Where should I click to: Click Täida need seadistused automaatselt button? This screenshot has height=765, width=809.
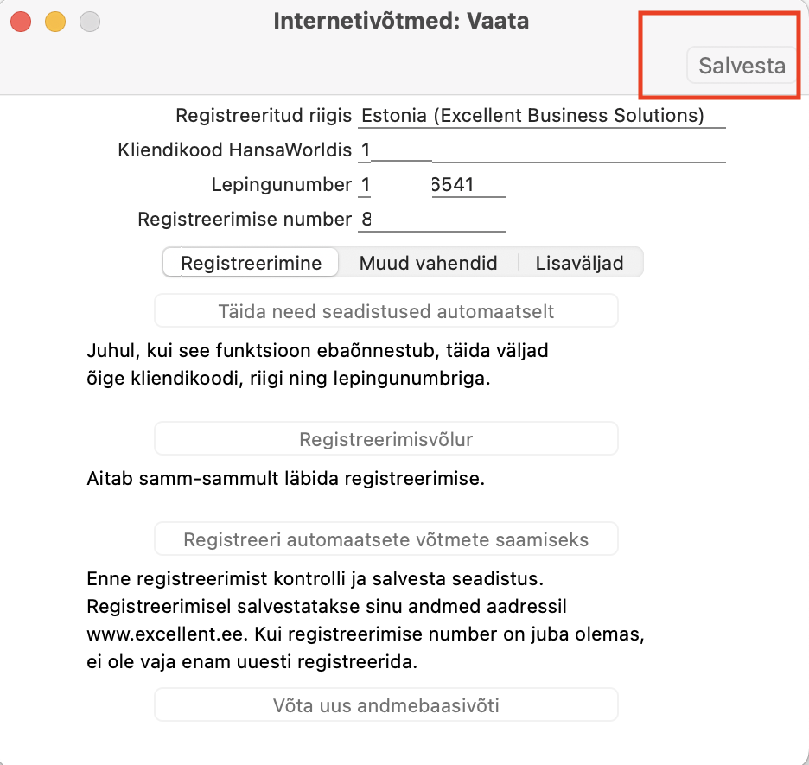tap(386, 311)
